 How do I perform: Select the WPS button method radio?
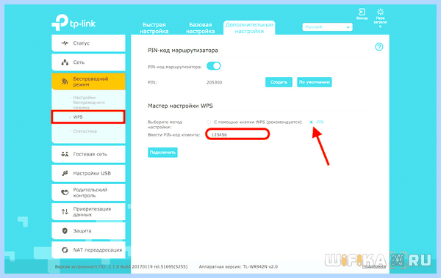point(209,122)
